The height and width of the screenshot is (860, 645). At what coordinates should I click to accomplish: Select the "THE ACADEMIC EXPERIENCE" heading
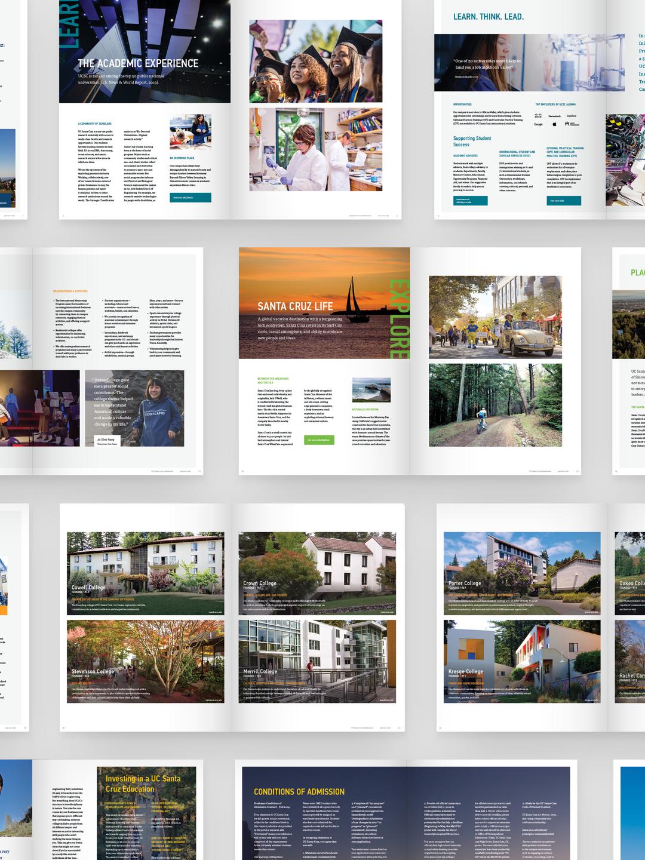point(138,63)
